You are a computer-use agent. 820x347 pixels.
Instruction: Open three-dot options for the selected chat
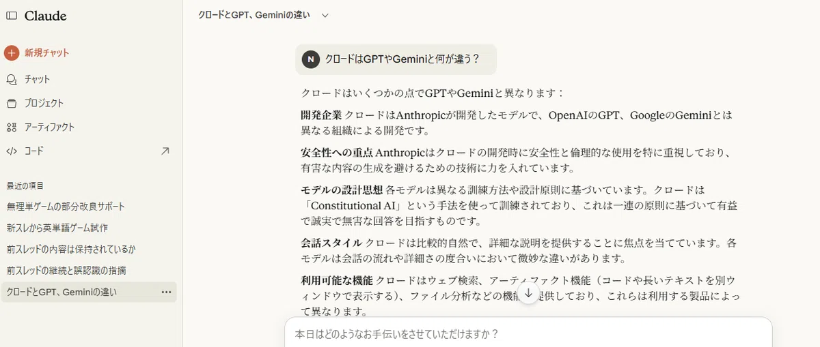pos(166,292)
